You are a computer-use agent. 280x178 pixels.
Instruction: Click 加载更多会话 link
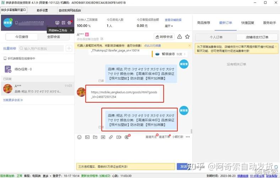pyautogui.click(x=13, y=100)
